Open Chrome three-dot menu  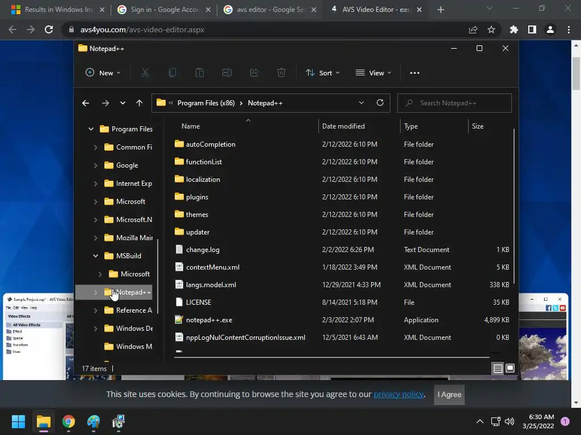point(569,29)
